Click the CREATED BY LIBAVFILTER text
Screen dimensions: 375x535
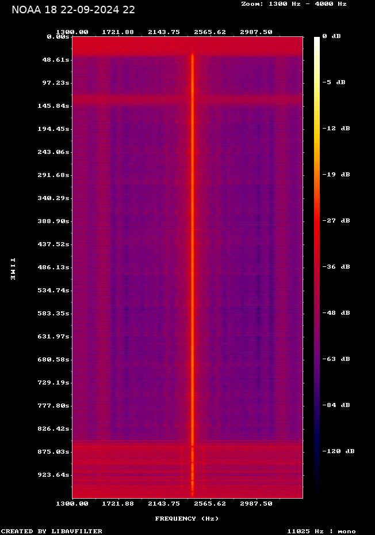point(51,531)
